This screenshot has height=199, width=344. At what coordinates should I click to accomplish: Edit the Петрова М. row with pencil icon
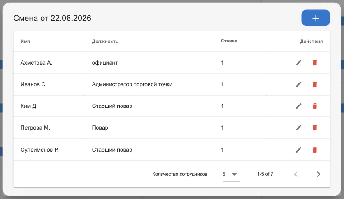coord(298,128)
